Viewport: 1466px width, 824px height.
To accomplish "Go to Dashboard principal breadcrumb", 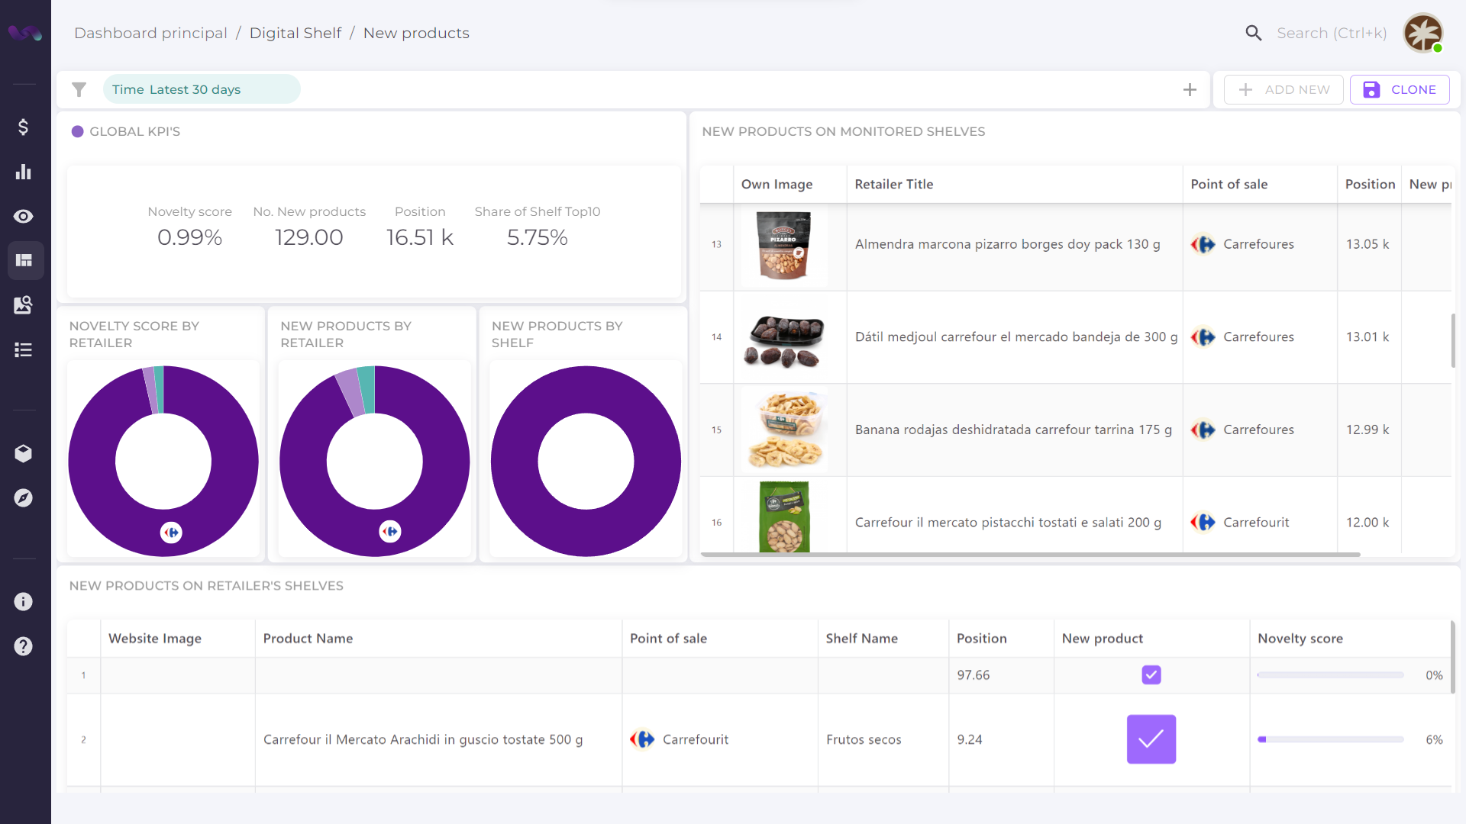I will (x=150, y=33).
